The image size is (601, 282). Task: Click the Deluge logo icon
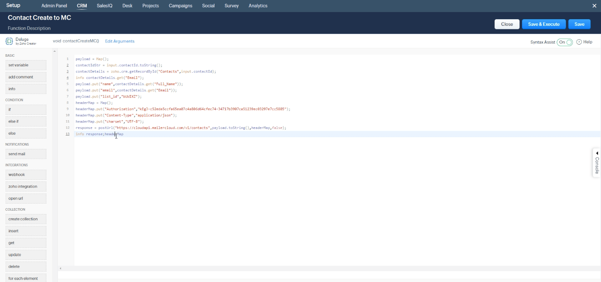[8, 41]
